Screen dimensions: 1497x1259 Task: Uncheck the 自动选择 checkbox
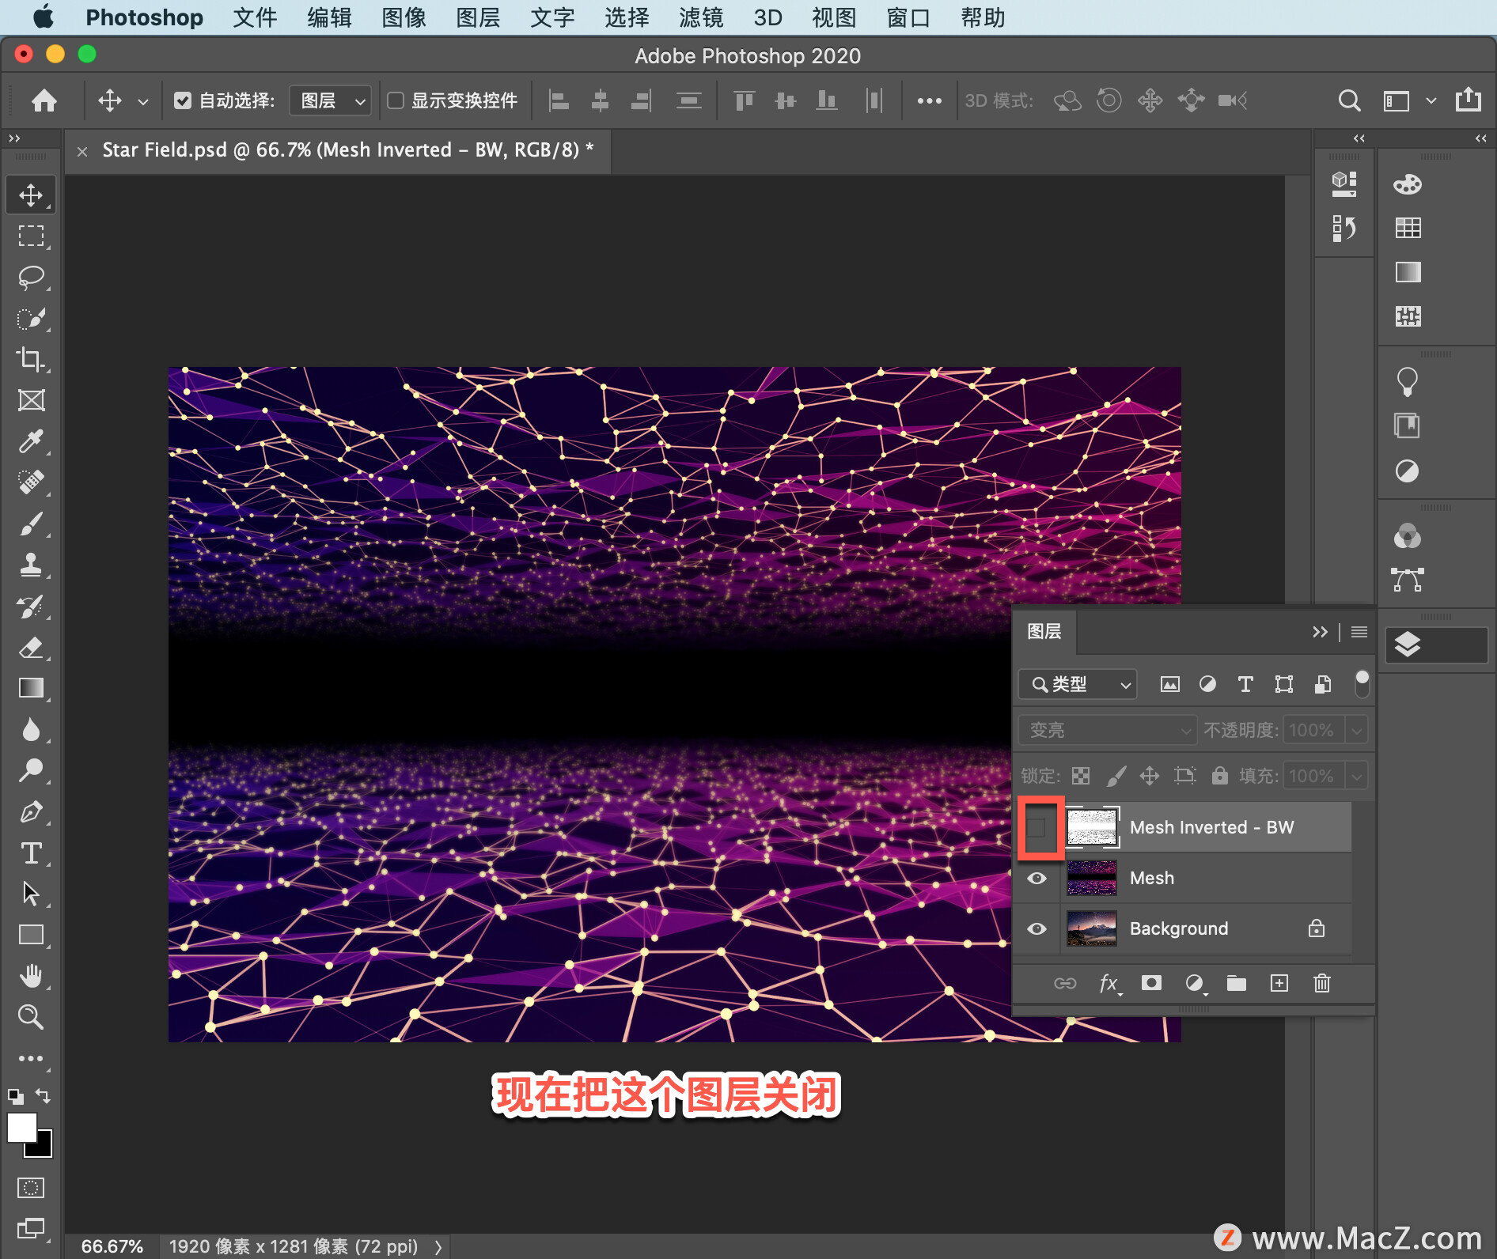(183, 100)
